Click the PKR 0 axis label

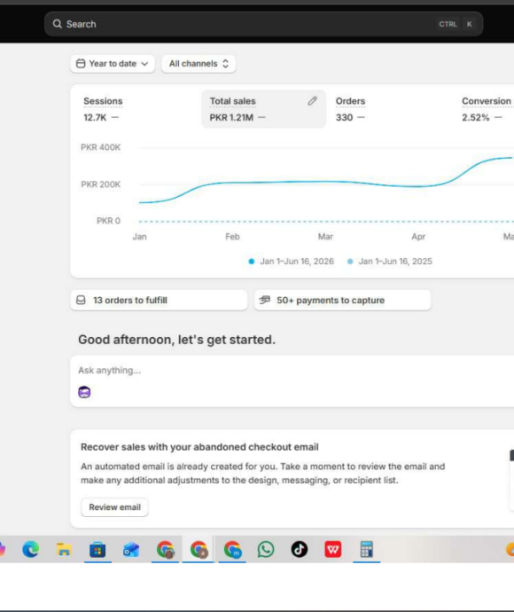click(108, 221)
